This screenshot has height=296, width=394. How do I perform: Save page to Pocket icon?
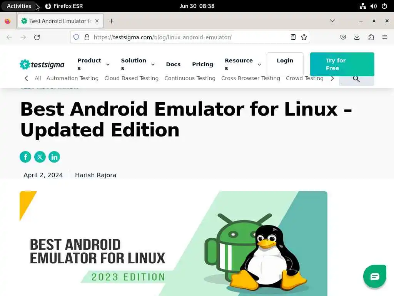tap(343, 37)
